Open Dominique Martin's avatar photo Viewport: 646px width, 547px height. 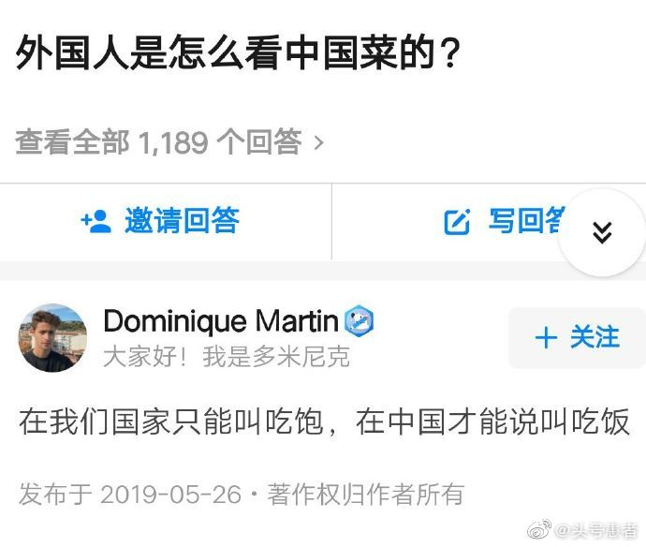(52, 337)
